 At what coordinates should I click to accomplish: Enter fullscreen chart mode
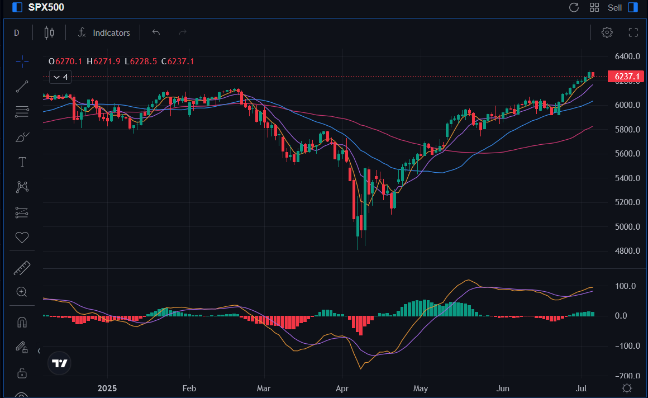(x=633, y=32)
